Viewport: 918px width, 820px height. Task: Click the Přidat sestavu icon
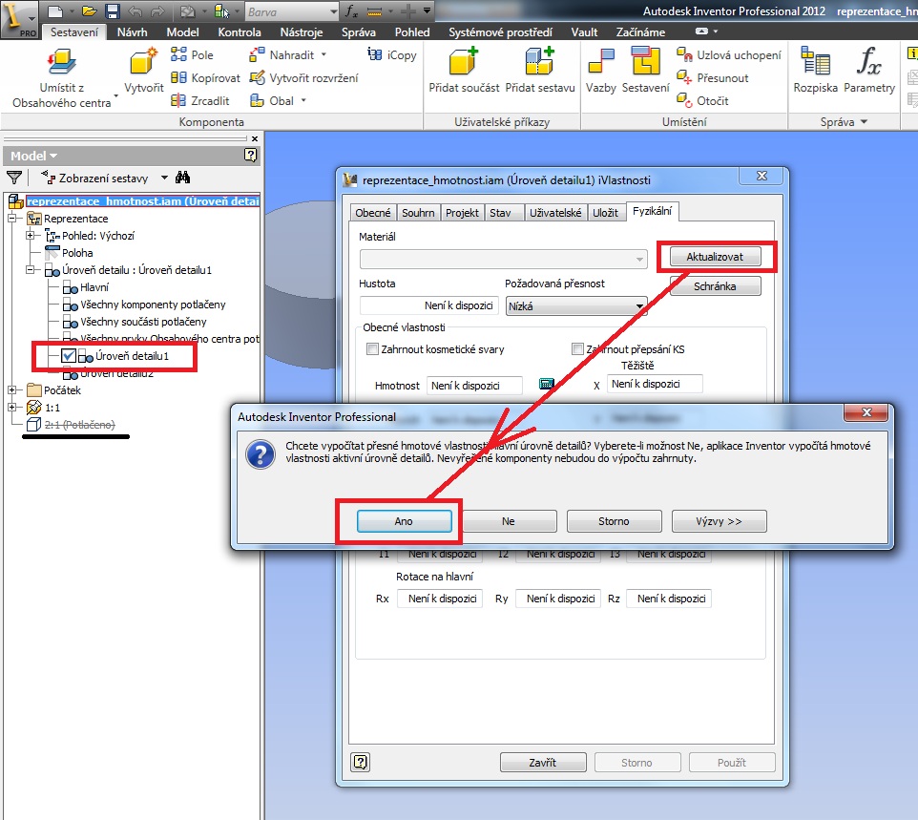tap(539, 62)
